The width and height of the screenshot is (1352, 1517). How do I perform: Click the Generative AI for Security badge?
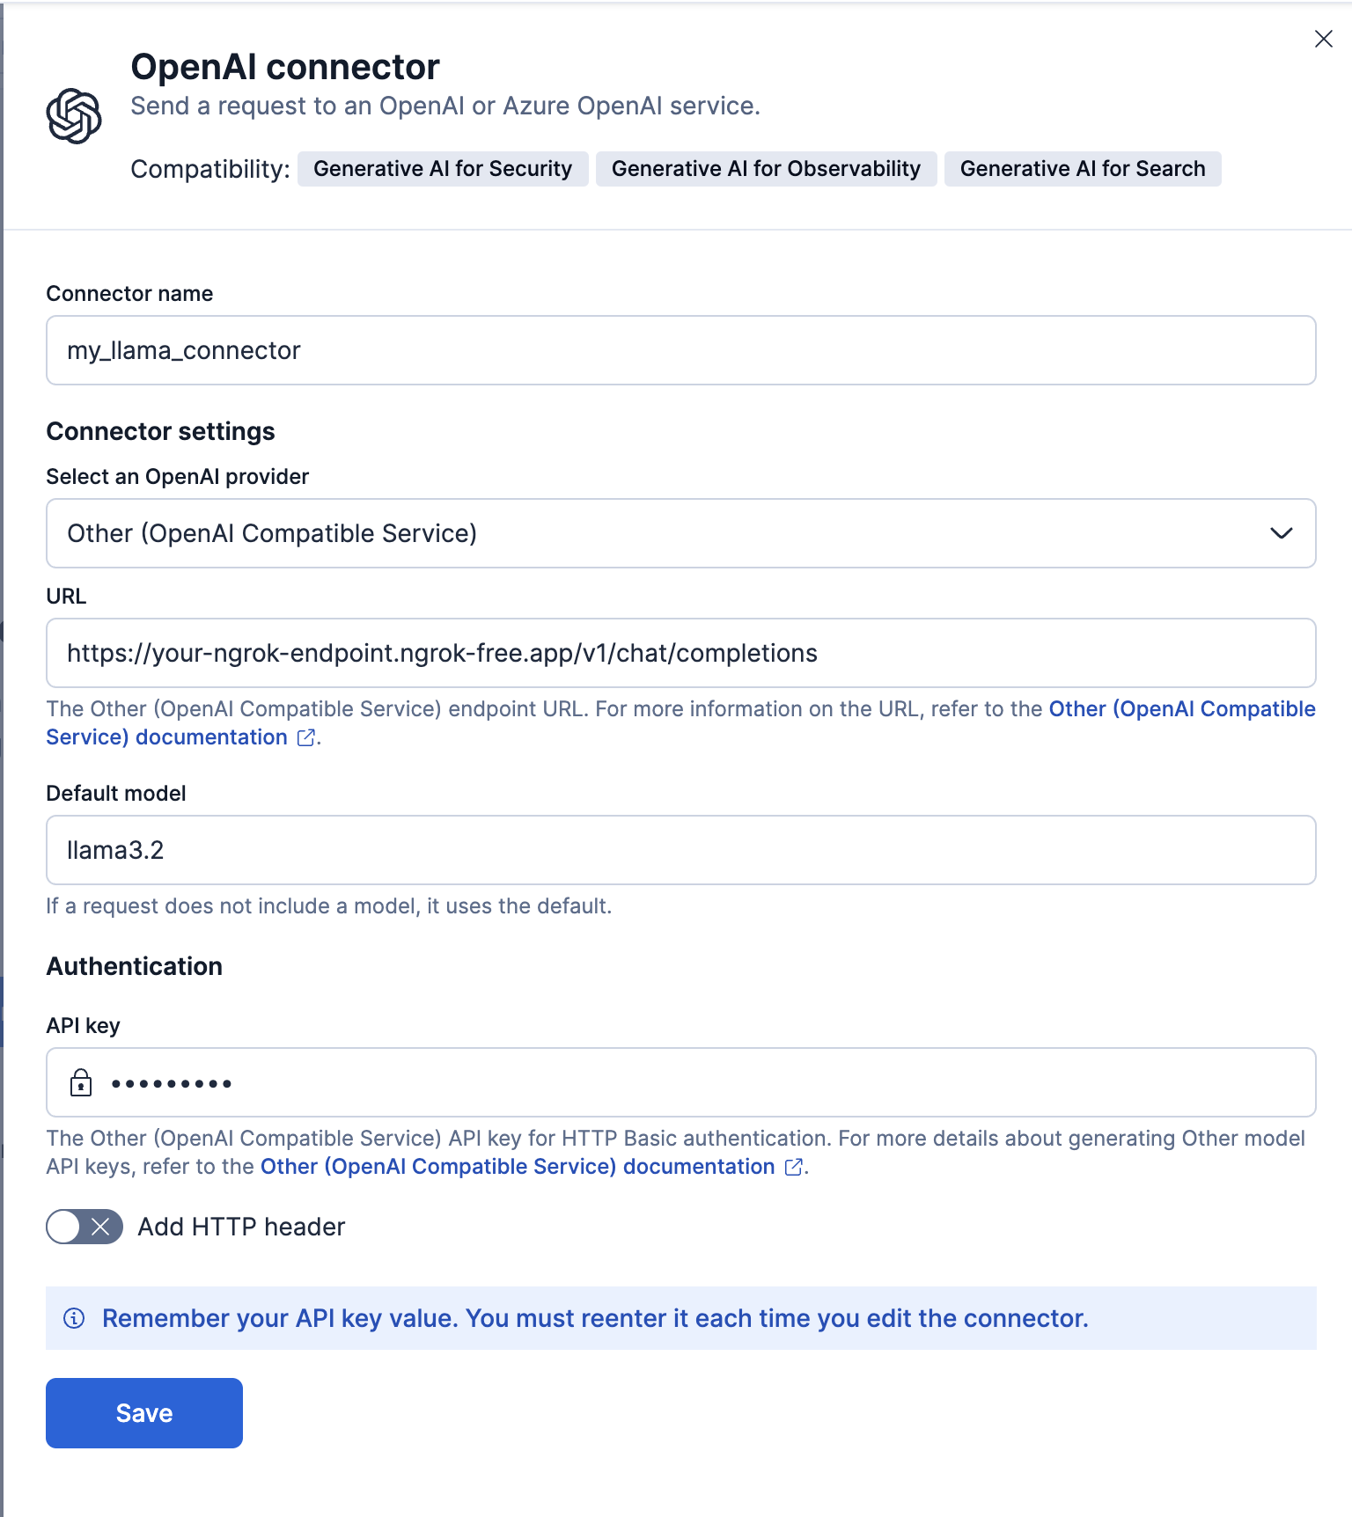[x=443, y=169]
